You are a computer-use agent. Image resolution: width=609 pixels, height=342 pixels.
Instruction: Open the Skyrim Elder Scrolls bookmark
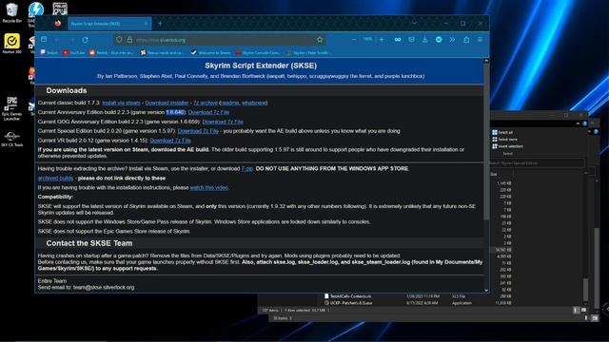tap(308, 52)
